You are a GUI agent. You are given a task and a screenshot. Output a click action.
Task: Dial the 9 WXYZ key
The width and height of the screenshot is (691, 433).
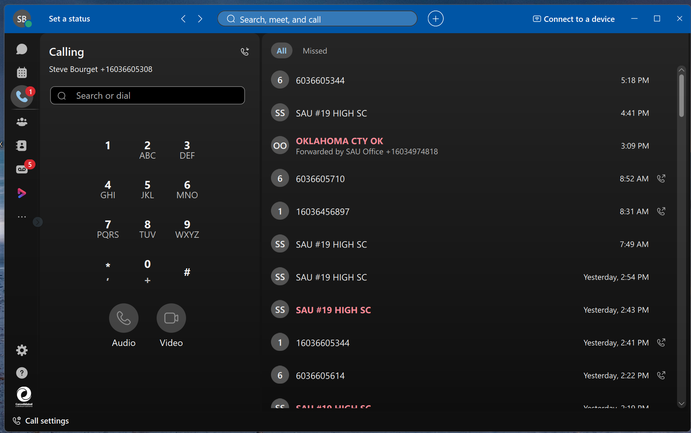[187, 229]
